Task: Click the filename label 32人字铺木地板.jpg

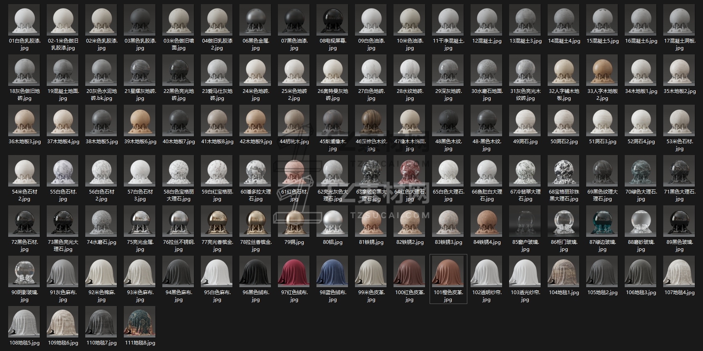Action: click(564, 94)
